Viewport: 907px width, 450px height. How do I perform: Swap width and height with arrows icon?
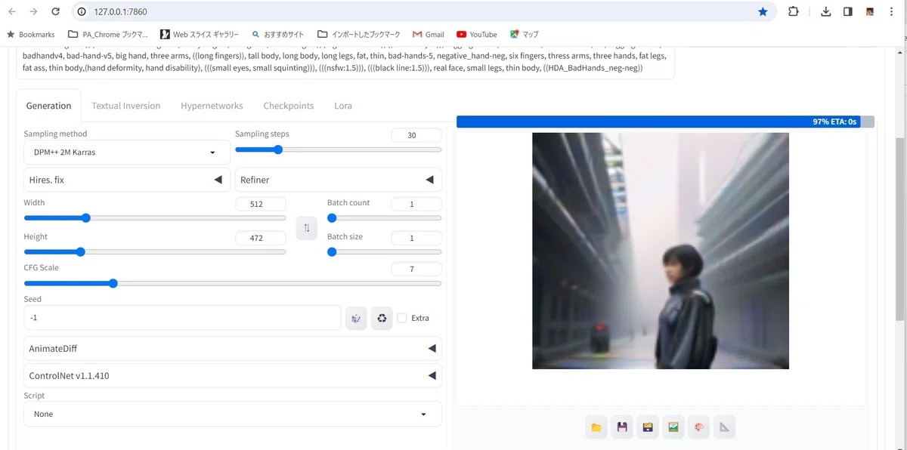tap(307, 227)
